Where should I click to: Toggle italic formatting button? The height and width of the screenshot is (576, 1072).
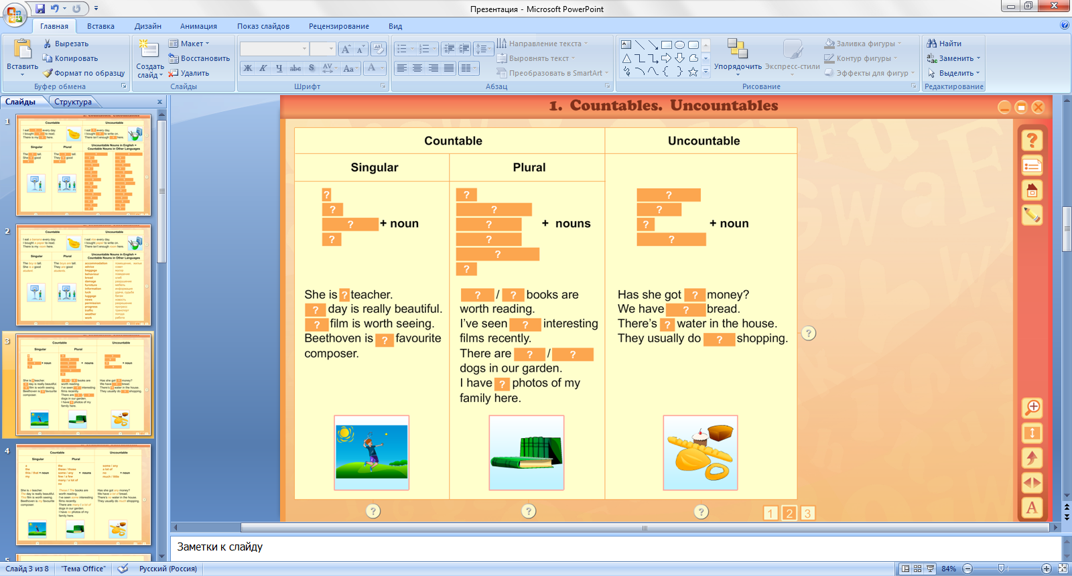click(x=263, y=68)
